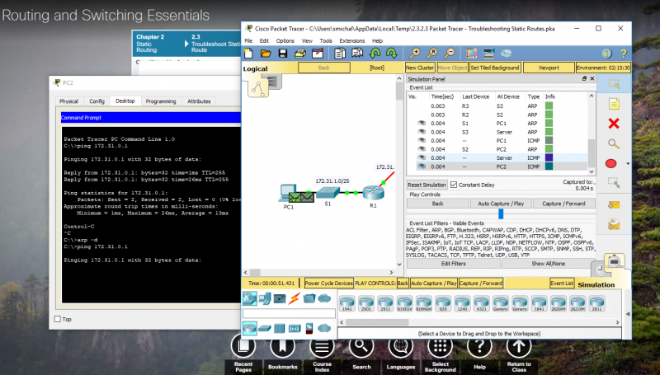Save the project with the floppy disk icon
660x375 pixels.
tap(283, 53)
